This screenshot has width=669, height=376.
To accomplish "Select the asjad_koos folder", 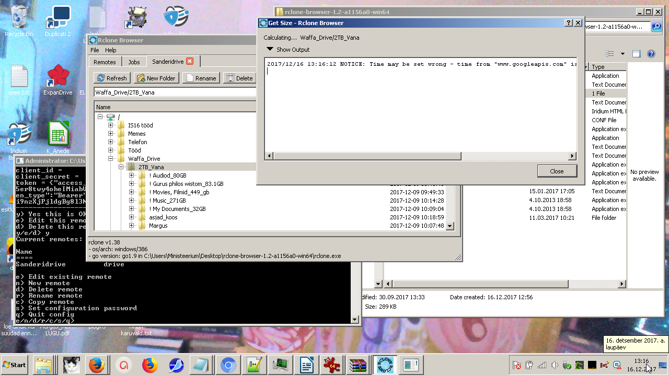I will tap(163, 217).
